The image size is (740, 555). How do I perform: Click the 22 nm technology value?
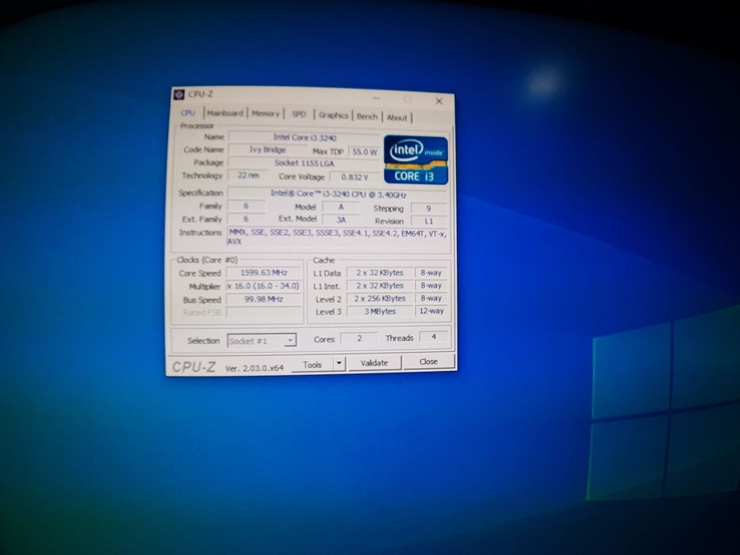point(248,175)
